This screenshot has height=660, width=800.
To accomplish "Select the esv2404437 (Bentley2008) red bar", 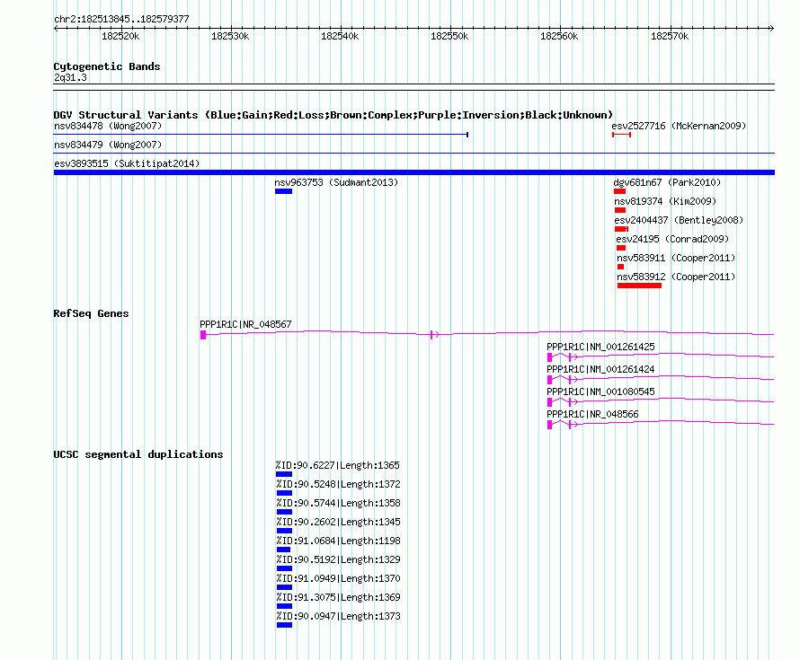I will click(x=621, y=229).
